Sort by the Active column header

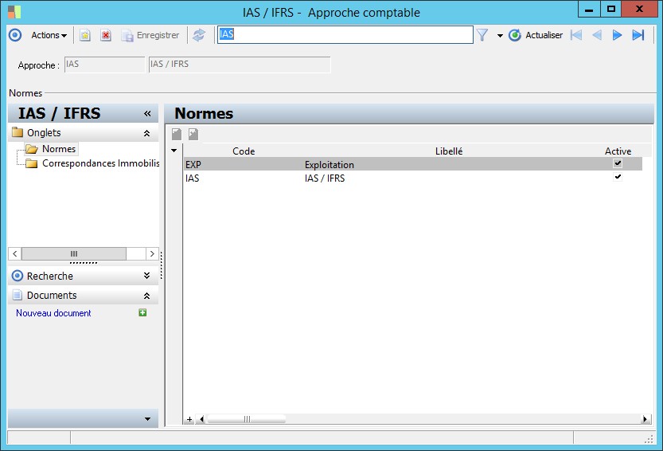618,151
